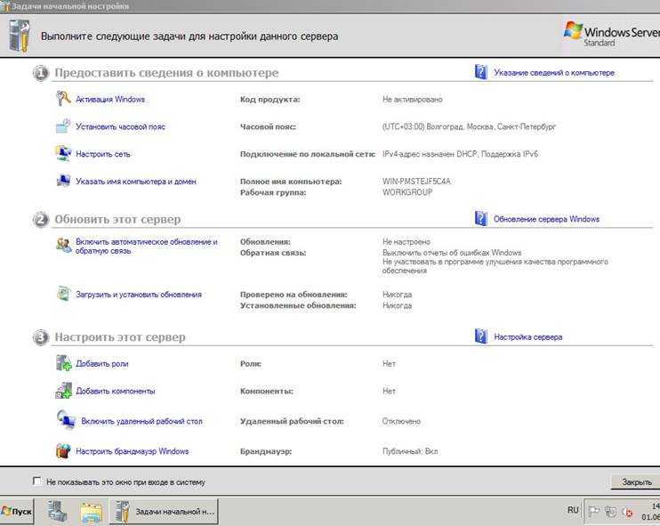Click the taskbar clock
This screenshot has width=660, height=526.
pyautogui.click(x=651, y=511)
